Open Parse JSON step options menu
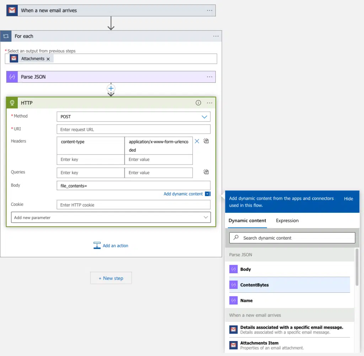 (x=209, y=77)
